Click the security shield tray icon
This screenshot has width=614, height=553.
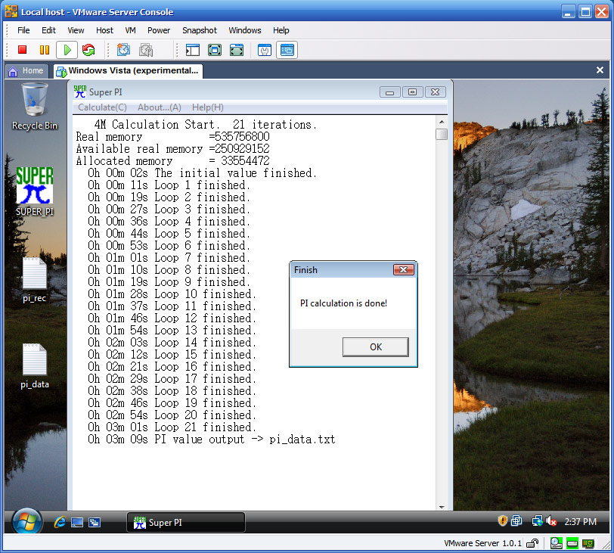coord(502,521)
